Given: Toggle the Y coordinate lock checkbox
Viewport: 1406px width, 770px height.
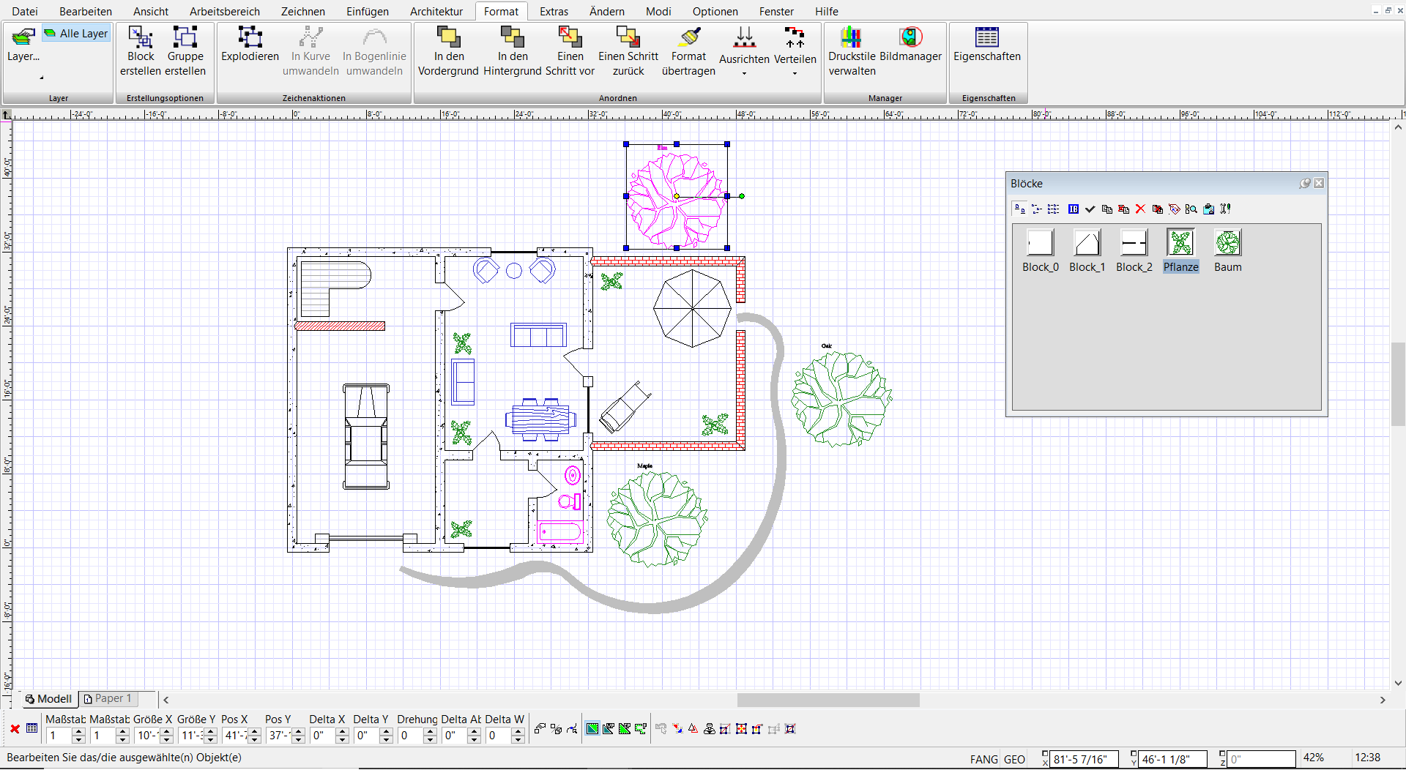Looking at the screenshot, I should [1134, 754].
